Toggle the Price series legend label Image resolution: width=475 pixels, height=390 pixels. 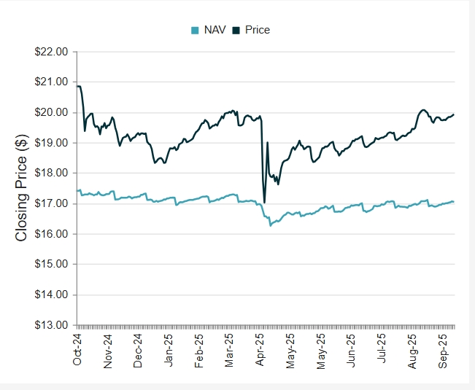(258, 30)
